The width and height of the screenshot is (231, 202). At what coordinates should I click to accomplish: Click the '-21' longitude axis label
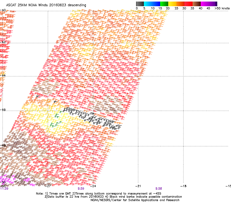point(138,186)
